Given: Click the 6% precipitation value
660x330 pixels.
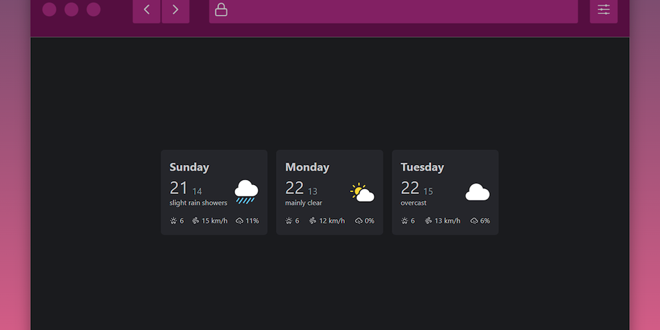Looking at the screenshot, I should (485, 220).
